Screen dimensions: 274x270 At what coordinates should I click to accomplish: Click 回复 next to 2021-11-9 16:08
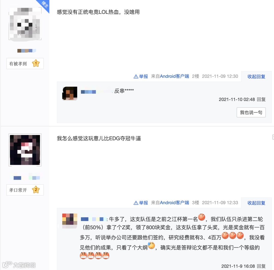coord(261,266)
